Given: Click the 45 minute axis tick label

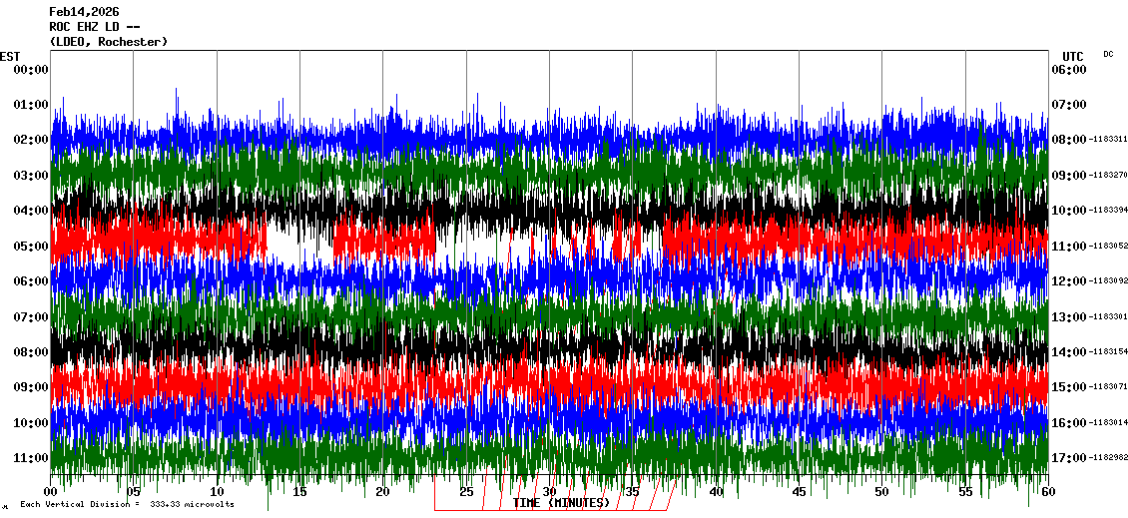Looking at the screenshot, I should coord(799,492).
